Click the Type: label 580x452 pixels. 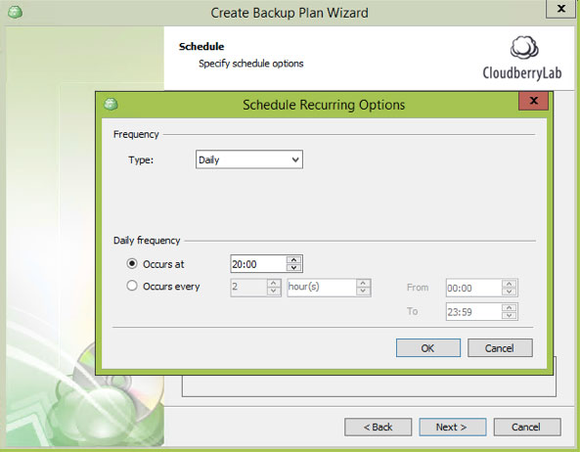coord(141,159)
